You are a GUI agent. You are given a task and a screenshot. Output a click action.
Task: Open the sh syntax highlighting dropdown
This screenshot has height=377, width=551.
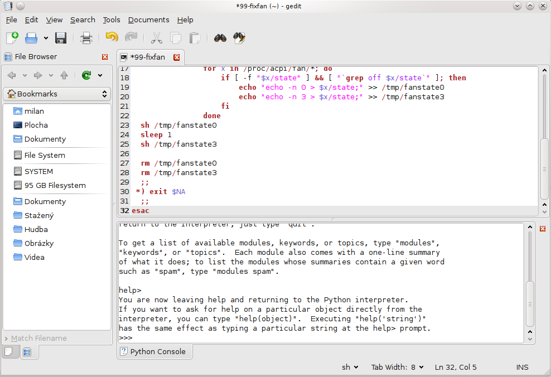[351, 367]
